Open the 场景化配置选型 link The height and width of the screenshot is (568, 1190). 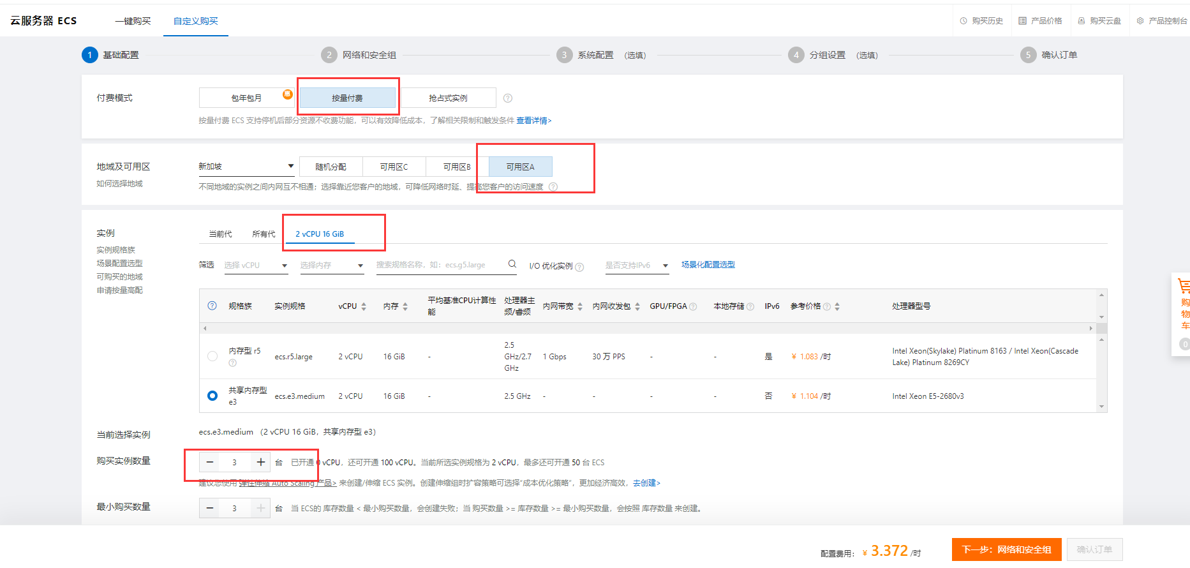coord(708,265)
